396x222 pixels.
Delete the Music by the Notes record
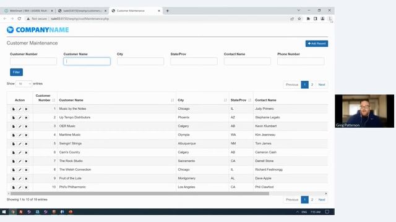click(x=26, y=109)
